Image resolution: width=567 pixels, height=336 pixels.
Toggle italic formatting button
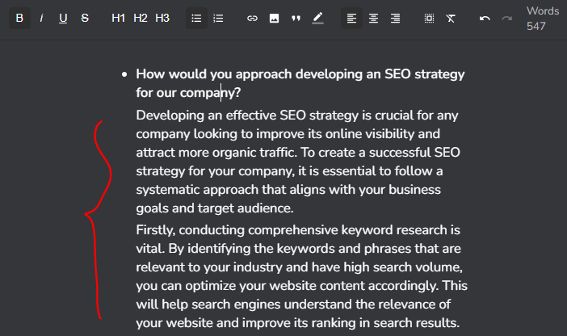41,18
